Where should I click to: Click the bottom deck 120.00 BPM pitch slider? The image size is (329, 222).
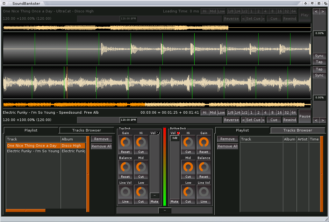[x=128, y=120]
